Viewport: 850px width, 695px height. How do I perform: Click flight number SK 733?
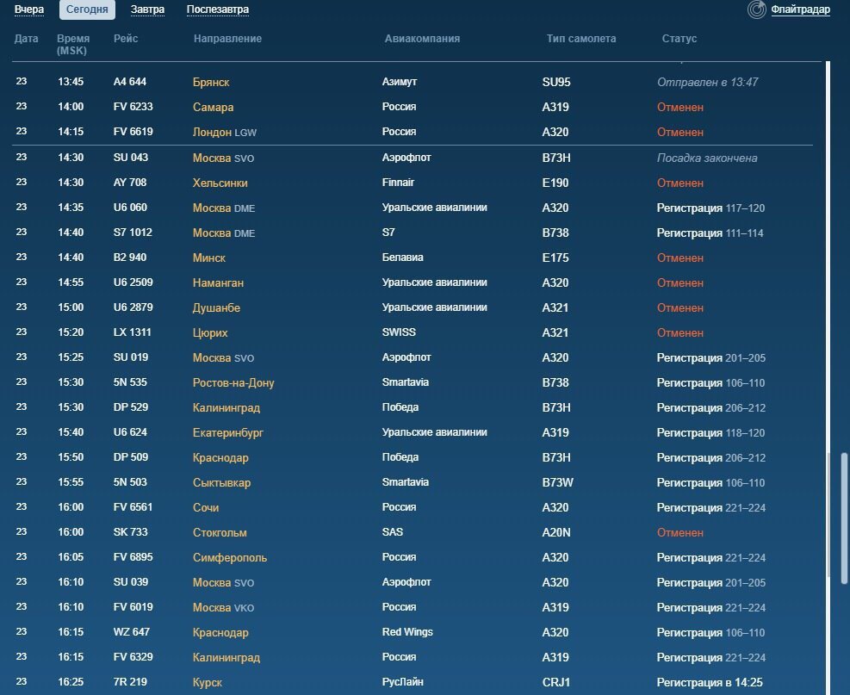(130, 531)
